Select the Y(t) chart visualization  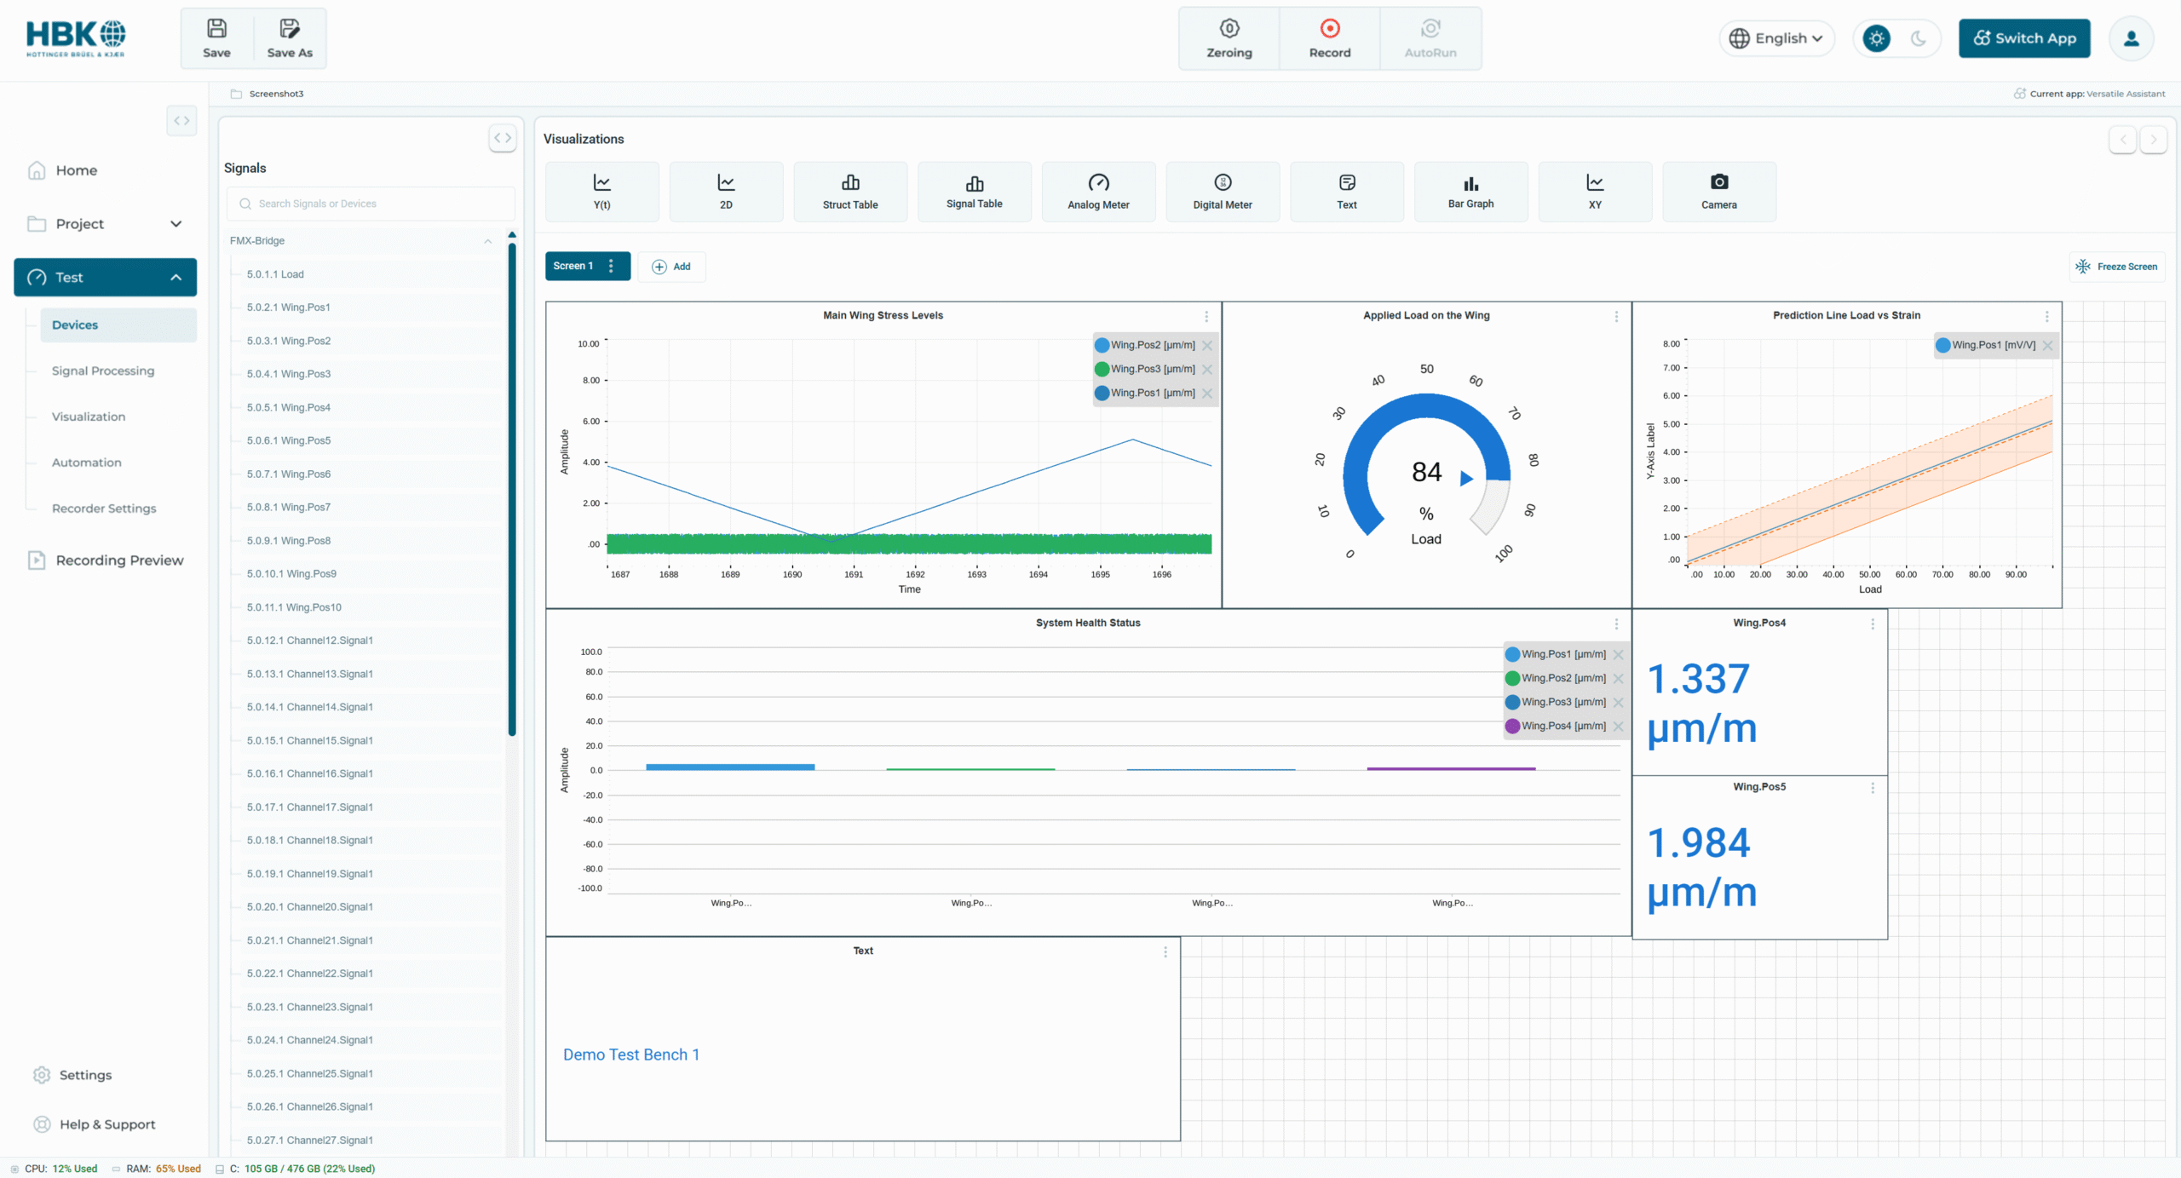[601, 192]
